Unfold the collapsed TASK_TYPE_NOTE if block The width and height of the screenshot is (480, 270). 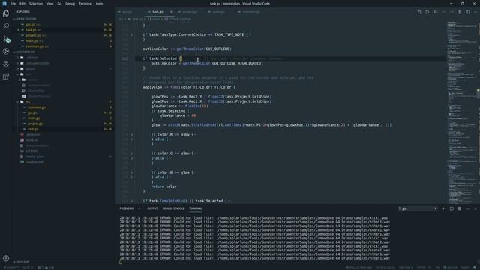[132, 34]
